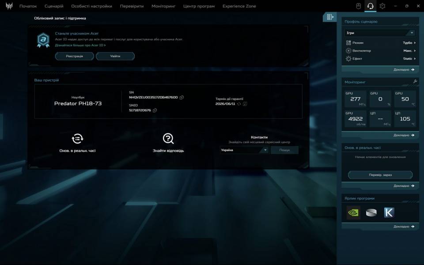The width and height of the screenshot is (424, 265).
Task: Click the headset support icon
Action: [371, 6]
